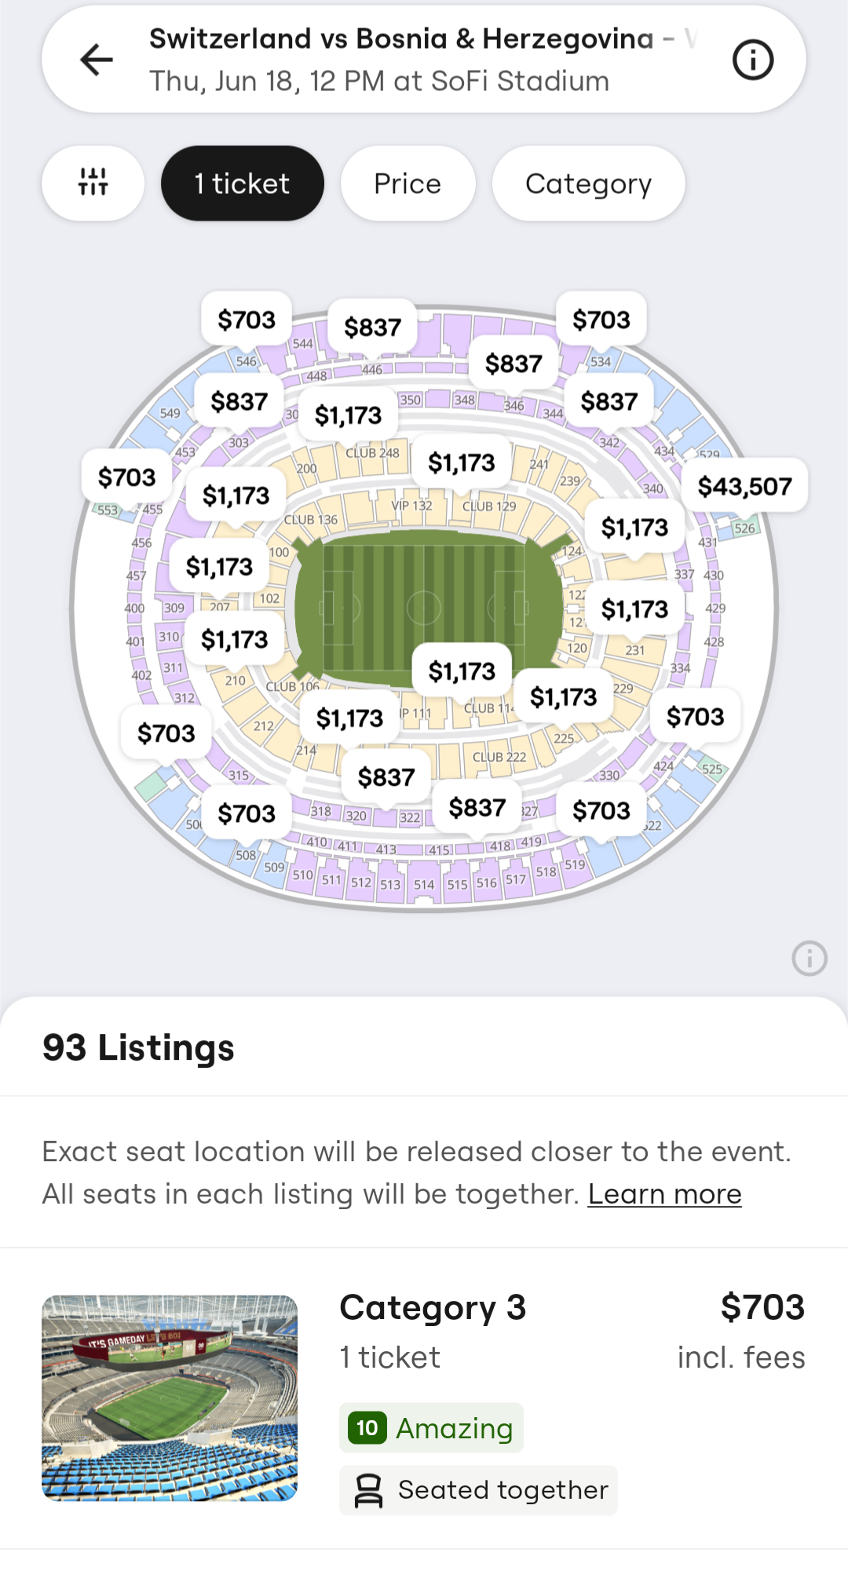848x1571 pixels.
Task: Tap the $703 marker near section 553
Action: click(126, 477)
